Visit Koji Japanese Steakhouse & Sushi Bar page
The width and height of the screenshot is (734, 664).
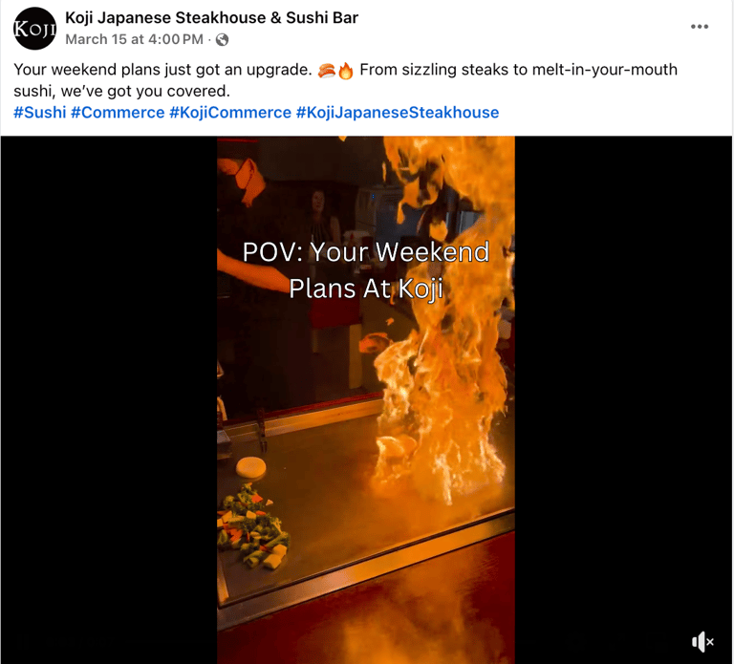211,18
